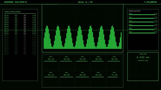Click the progress bar under the 89.4% value

(x=67, y=61)
